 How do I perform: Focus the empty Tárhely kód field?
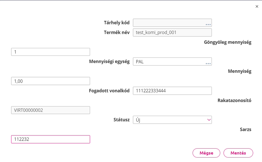(172, 23)
